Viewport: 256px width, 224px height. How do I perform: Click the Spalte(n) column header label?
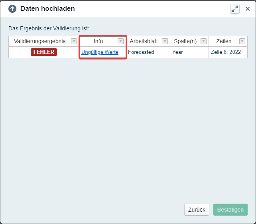coord(185,41)
